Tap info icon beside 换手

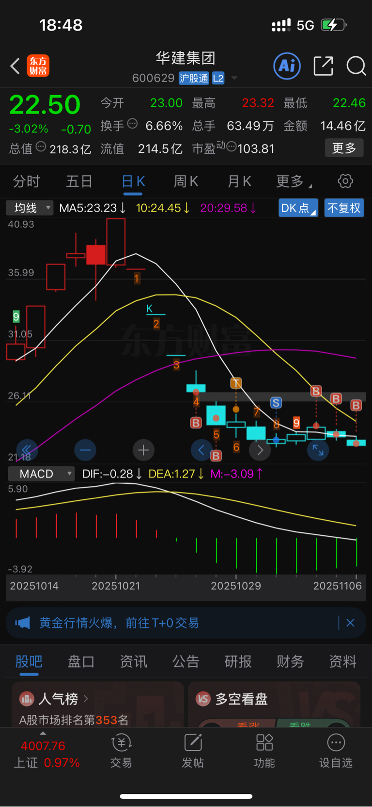pyautogui.click(x=132, y=124)
